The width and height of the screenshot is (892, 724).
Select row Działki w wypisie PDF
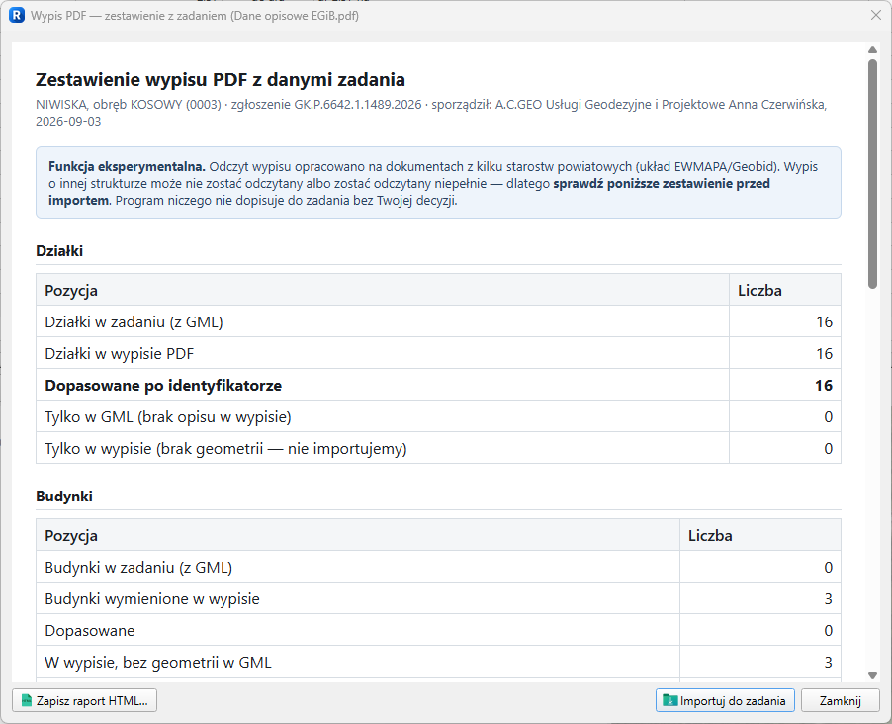click(x=439, y=354)
